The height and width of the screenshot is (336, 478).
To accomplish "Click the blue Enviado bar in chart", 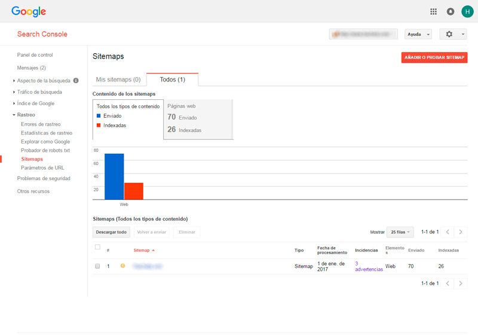I will click(114, 176).
